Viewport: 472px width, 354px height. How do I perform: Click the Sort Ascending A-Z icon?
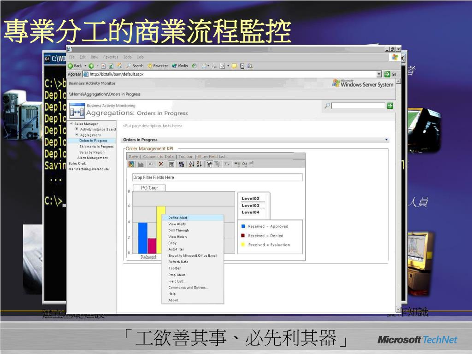click(x=191, y=164)
